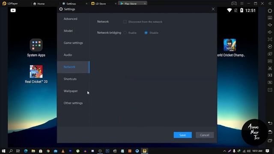This screenshot has height=154, width=274.
Task: Select Enable for Network bridging
Action: pos(125,33)
